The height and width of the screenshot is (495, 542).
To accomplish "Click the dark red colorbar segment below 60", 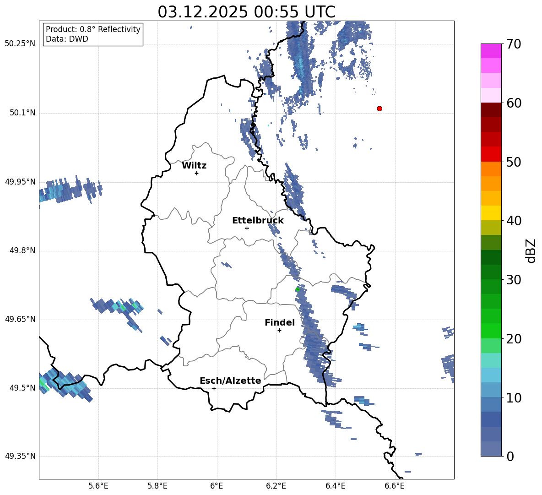I will (x=491, y=110).
